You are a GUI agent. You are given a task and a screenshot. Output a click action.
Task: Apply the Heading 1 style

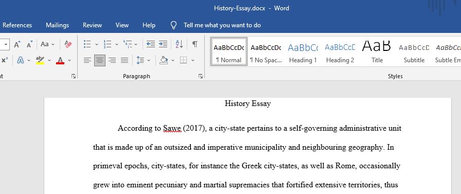click(303, 51)
